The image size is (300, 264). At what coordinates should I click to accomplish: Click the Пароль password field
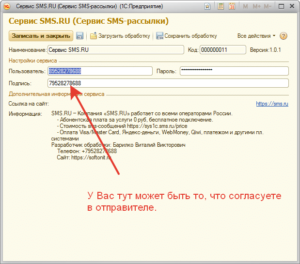[x=234, y=71]
